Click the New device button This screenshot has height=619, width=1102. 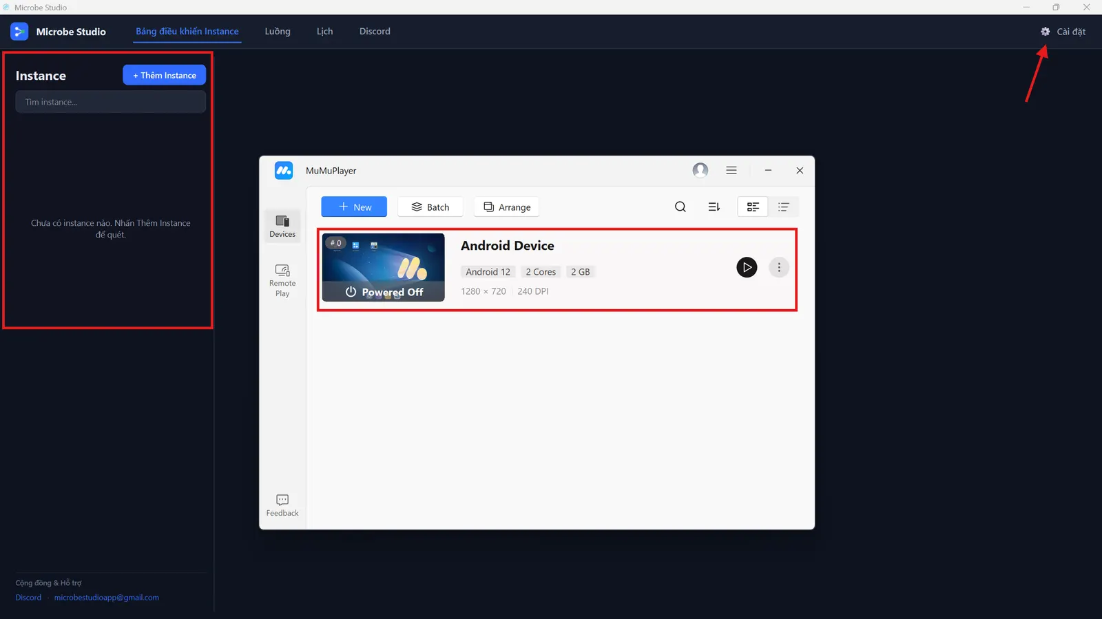354,207
